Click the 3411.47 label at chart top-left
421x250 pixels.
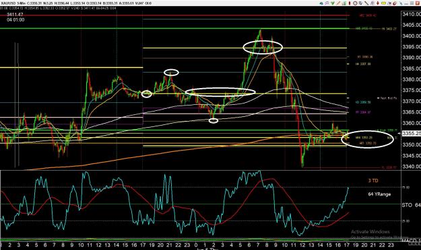[15, 15]
